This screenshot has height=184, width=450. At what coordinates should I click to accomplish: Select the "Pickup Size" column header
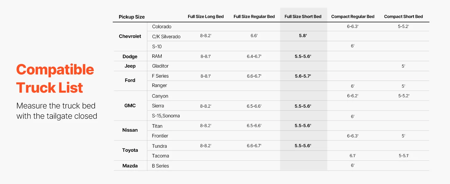point(132,17)
